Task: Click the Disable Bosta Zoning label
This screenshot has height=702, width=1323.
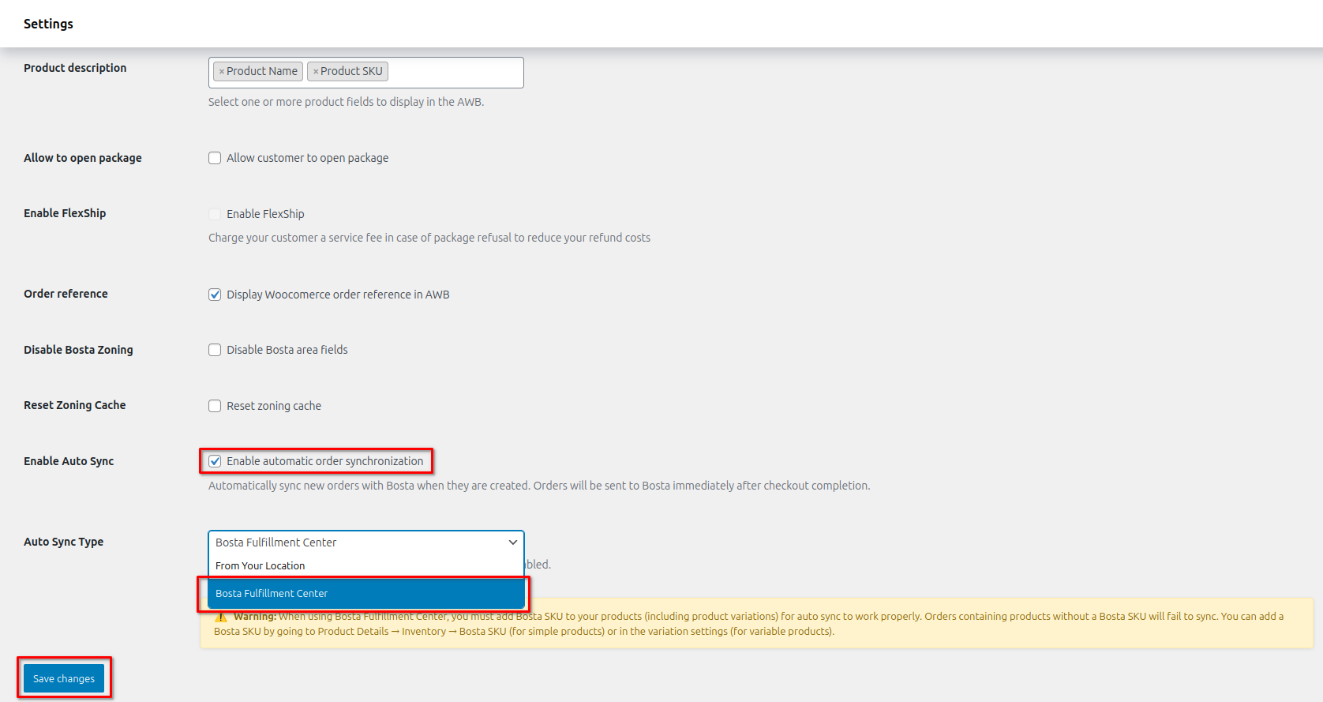Action: [78, 350]
